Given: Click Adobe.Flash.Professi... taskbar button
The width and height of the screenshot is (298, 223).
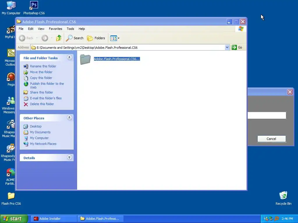Looking at the screenshot, I should (x=100, y=219).
